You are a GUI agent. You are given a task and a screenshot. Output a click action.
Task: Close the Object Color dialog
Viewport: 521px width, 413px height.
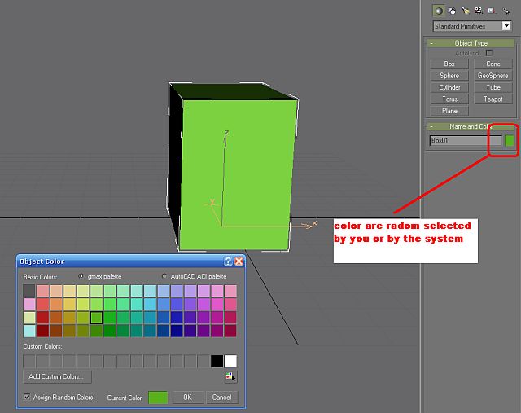point(239,261)
